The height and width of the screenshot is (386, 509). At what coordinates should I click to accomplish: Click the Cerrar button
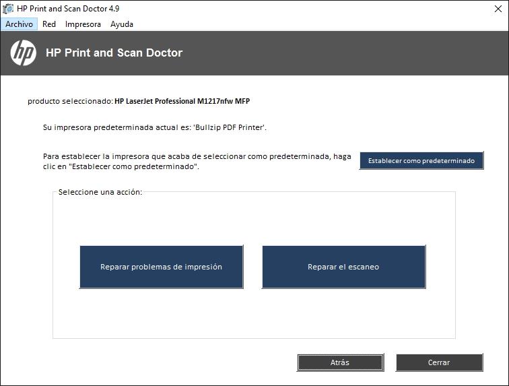tap(439, 362)
